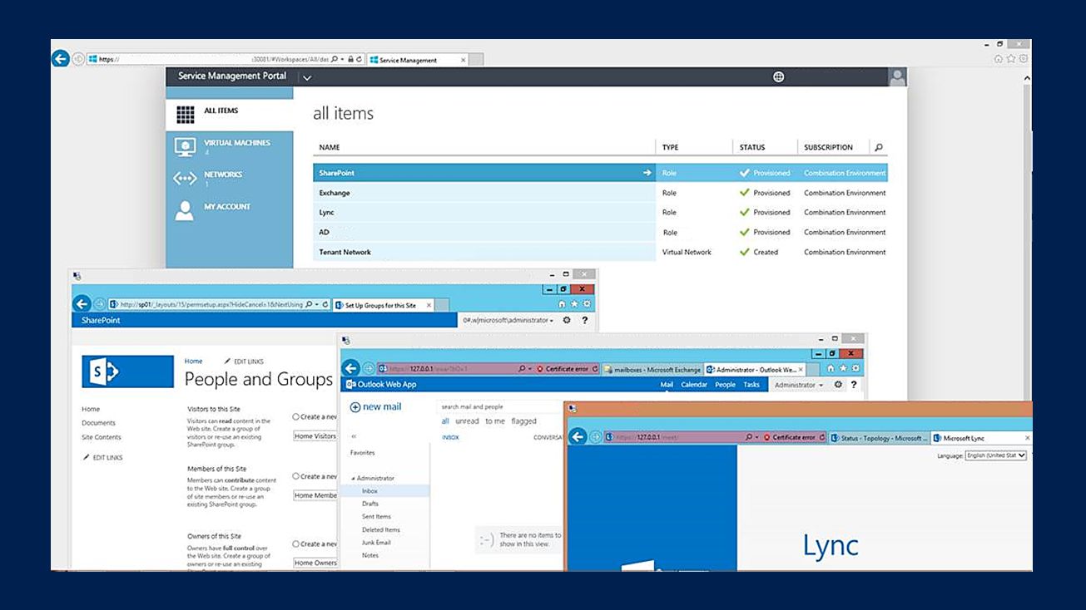Open search dropdown arrow in main browser address bar
This screenshot has height=610, width=1086.
(x=343, y=59)
